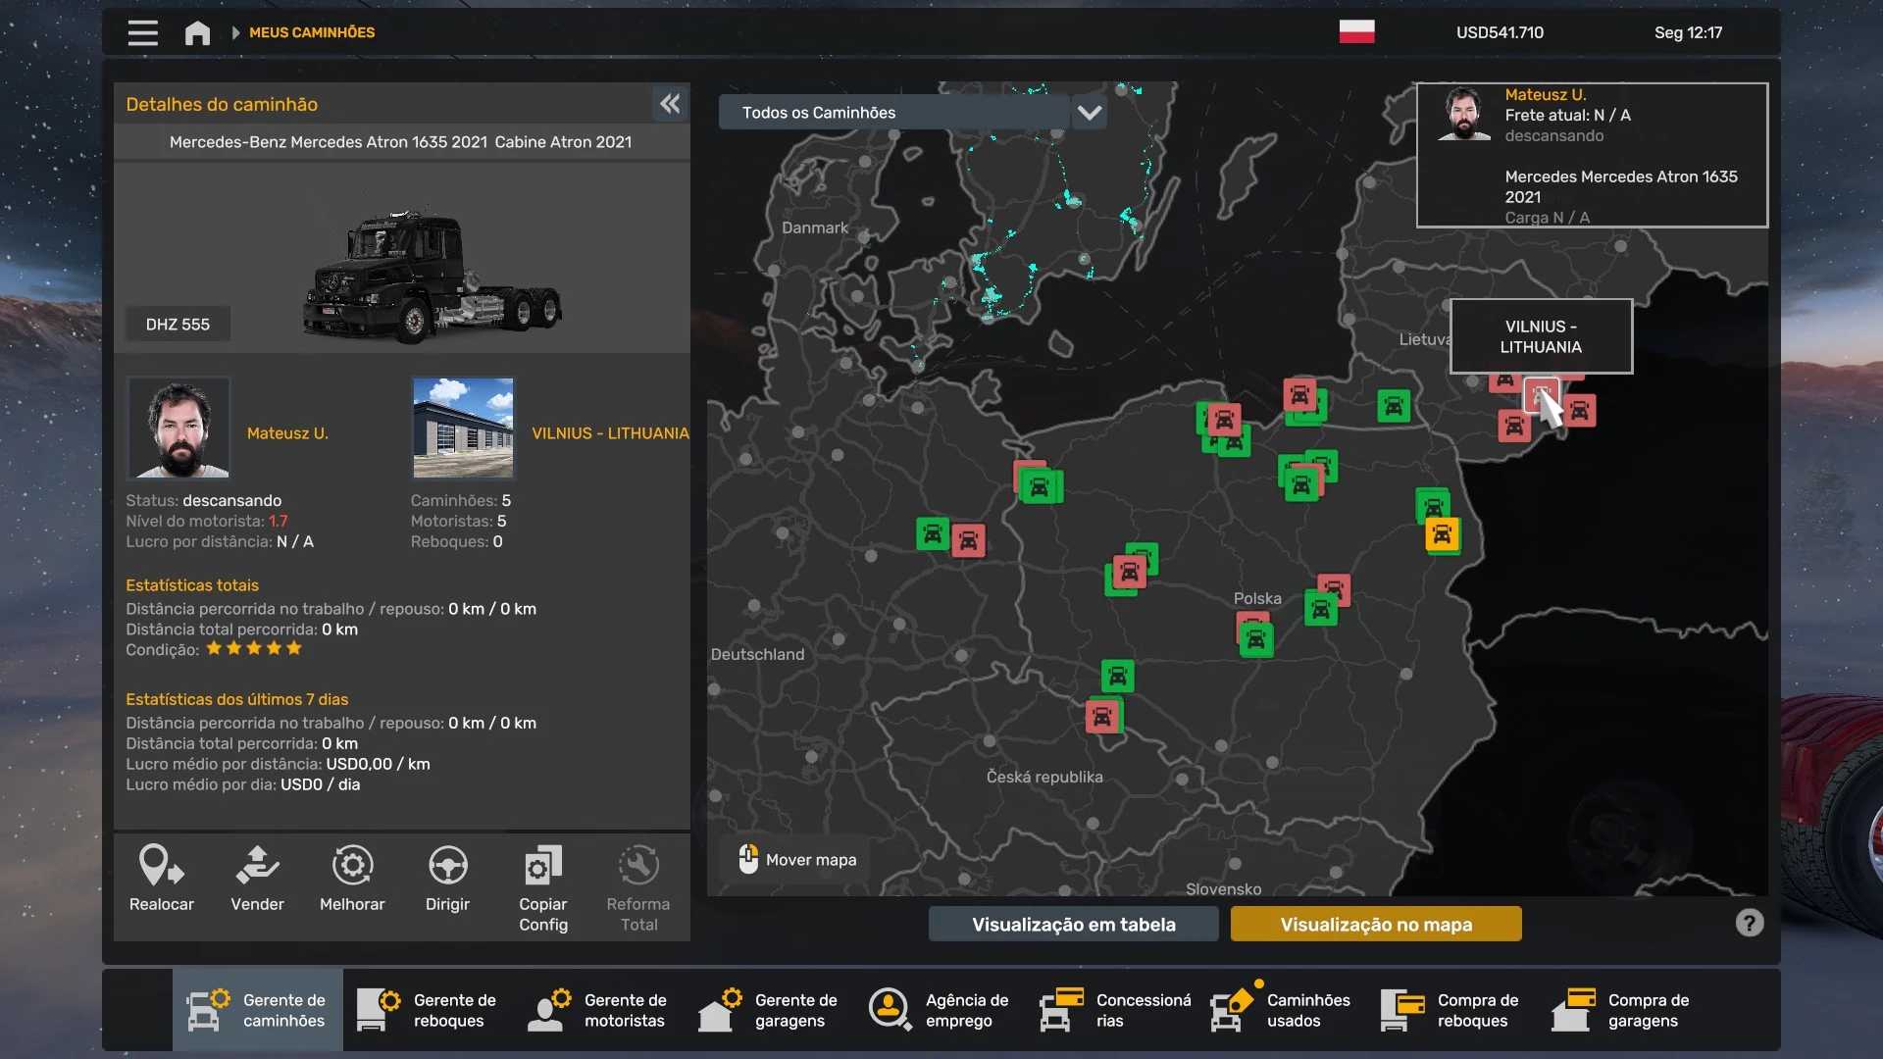Click the VILNIUS - LITHUANIA garage link
1883x1059 pixels.
pos(609,433)
